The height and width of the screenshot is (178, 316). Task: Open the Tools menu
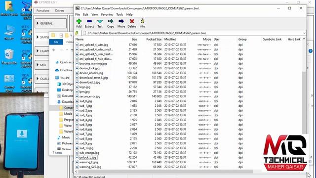point(119,14)
